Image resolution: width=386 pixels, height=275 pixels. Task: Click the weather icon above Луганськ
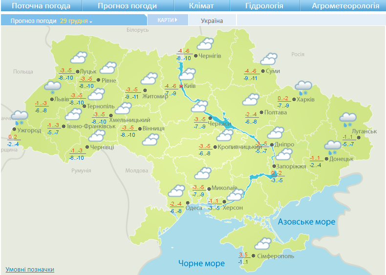coord(347,118)
